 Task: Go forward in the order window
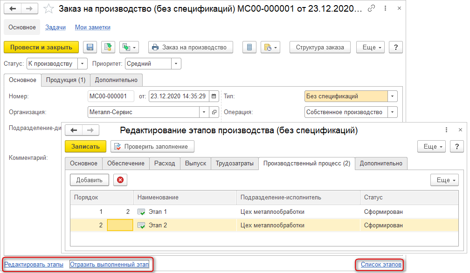29,9
